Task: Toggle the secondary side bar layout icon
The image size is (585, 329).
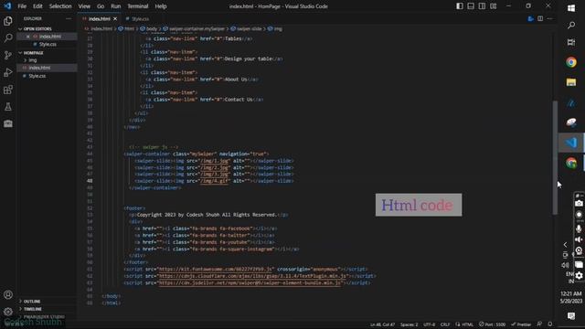Action: click(x=482, y=6)
